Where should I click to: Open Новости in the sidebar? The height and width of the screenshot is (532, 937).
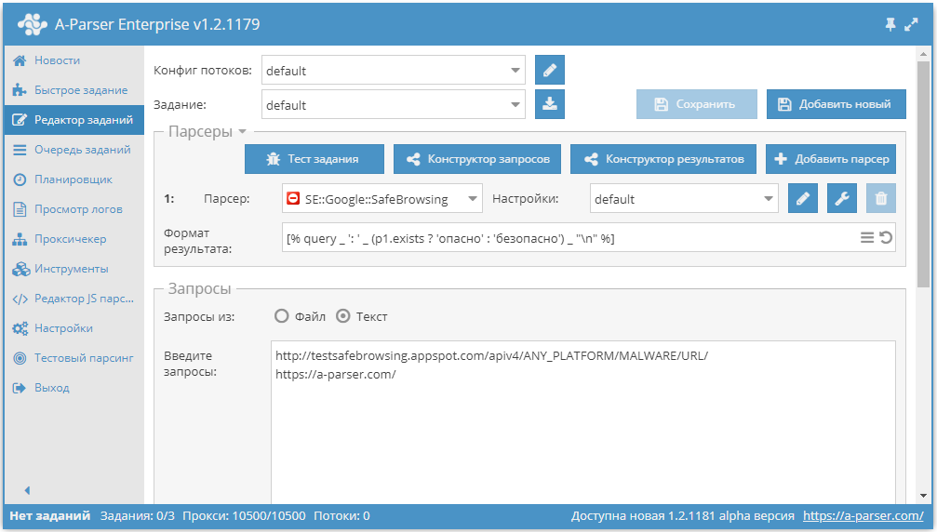point(74,60)
